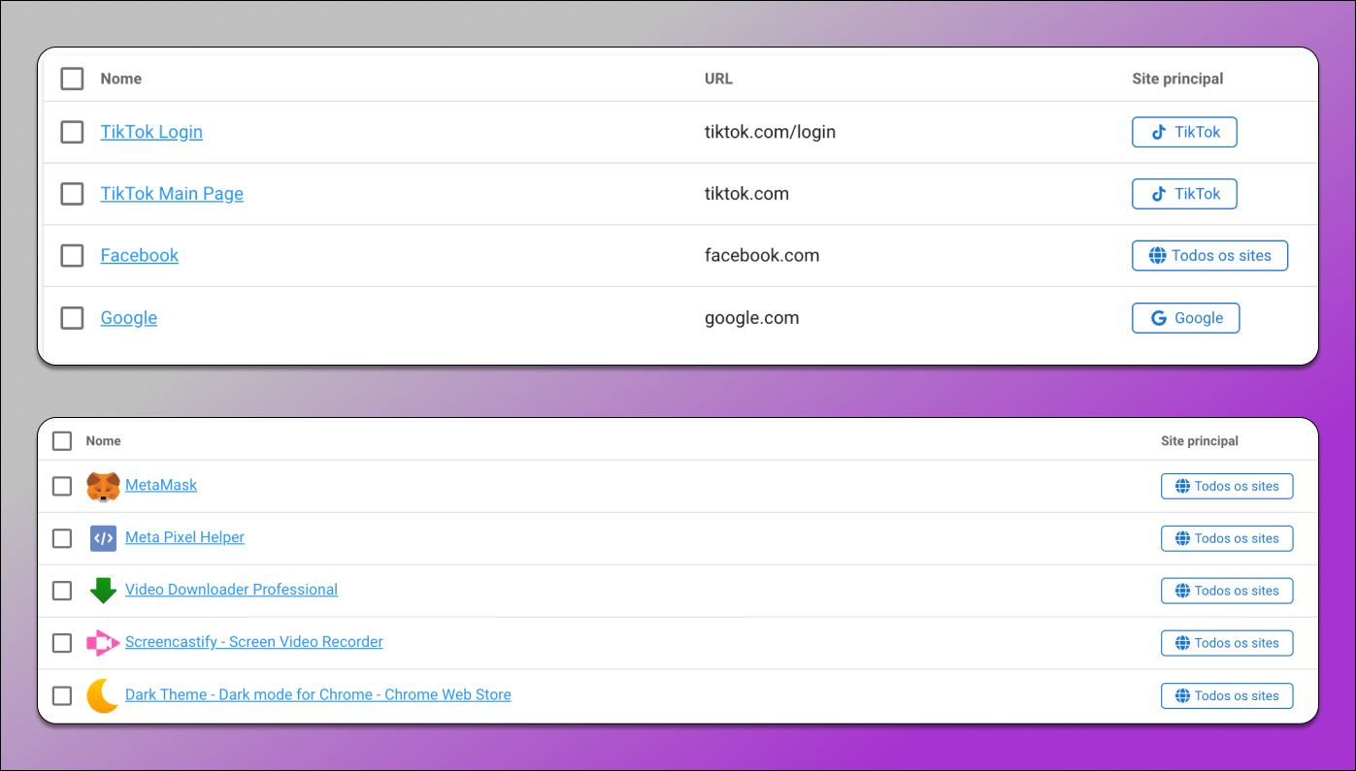Check the Facebook row checkbox
Screen dimensions: 1356x771
pos(72,256)
